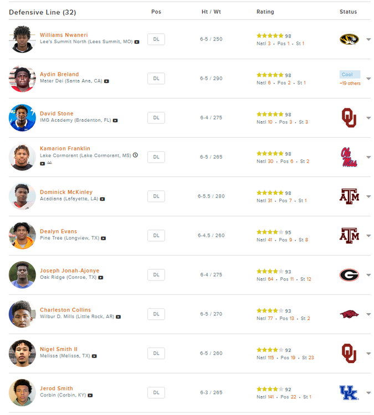
Task: Click the Oklahoma logo beside David Stone
Action: click(x=349, y=118)
